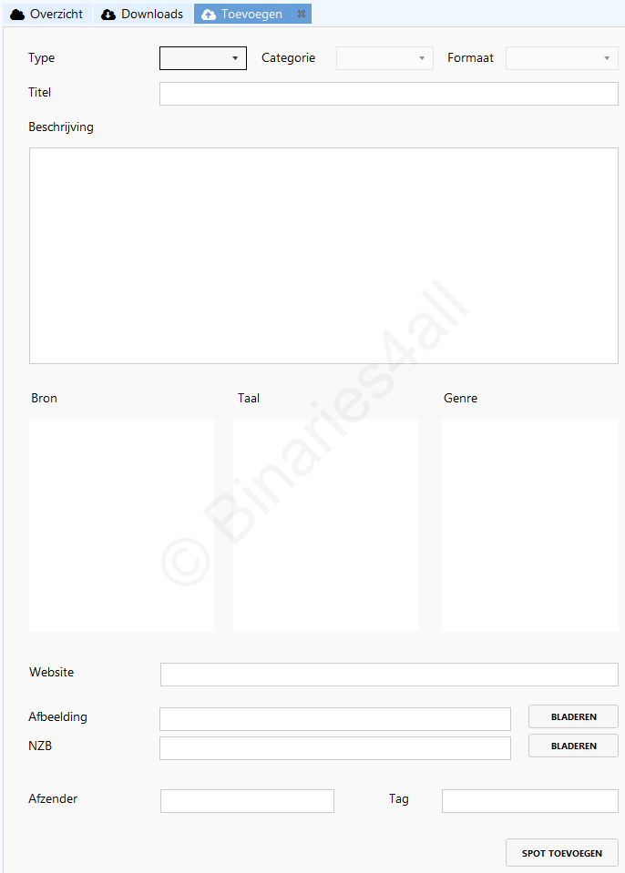Screen dimensions: 625x873
Task: Click the Genre list box
Action: point(529,525)
